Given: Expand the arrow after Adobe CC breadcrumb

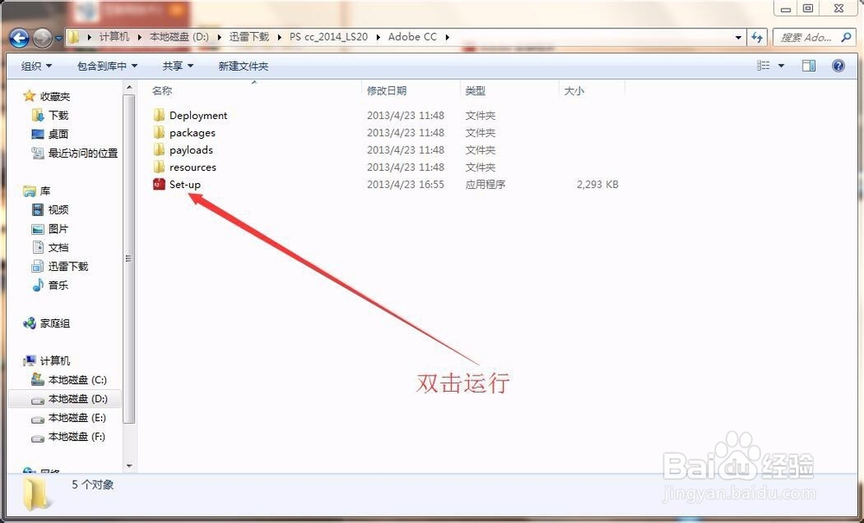Looking at the screenshot, I should 447,37.
